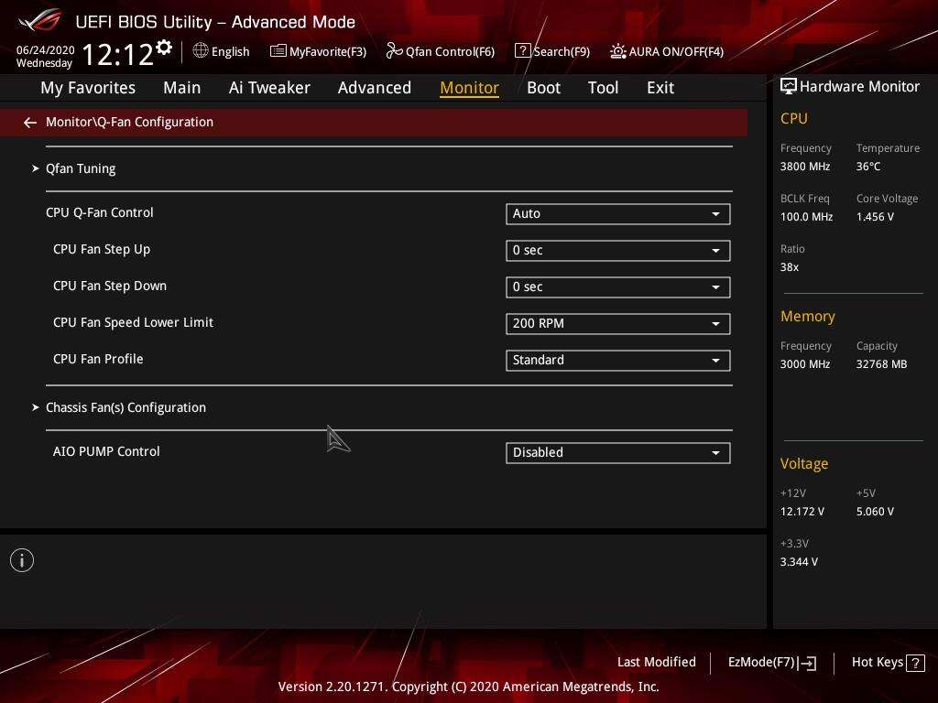The image size is (938, 703).
Task: Open CPU Fan Step Up dropdown
Action: [x=617, y=250]
